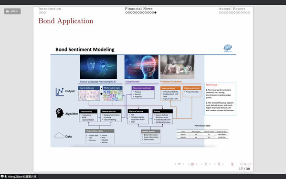286x179 pixels.
Task: Jump to the Annual Report section header
Action: (232, 9)
